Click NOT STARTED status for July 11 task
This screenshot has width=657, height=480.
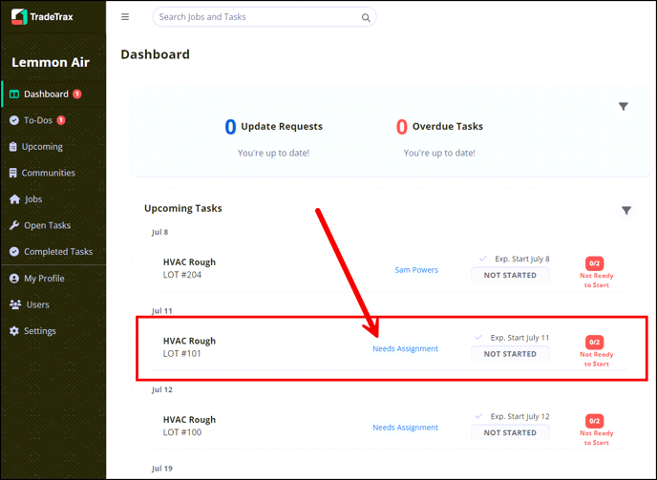[x=510, y=354]
